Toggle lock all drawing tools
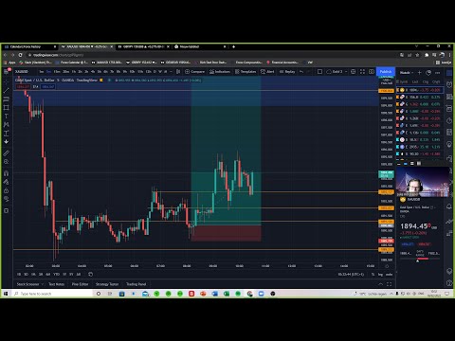Image resolution: width=455 pixels, height=341 pixels. tap(7, 190)
